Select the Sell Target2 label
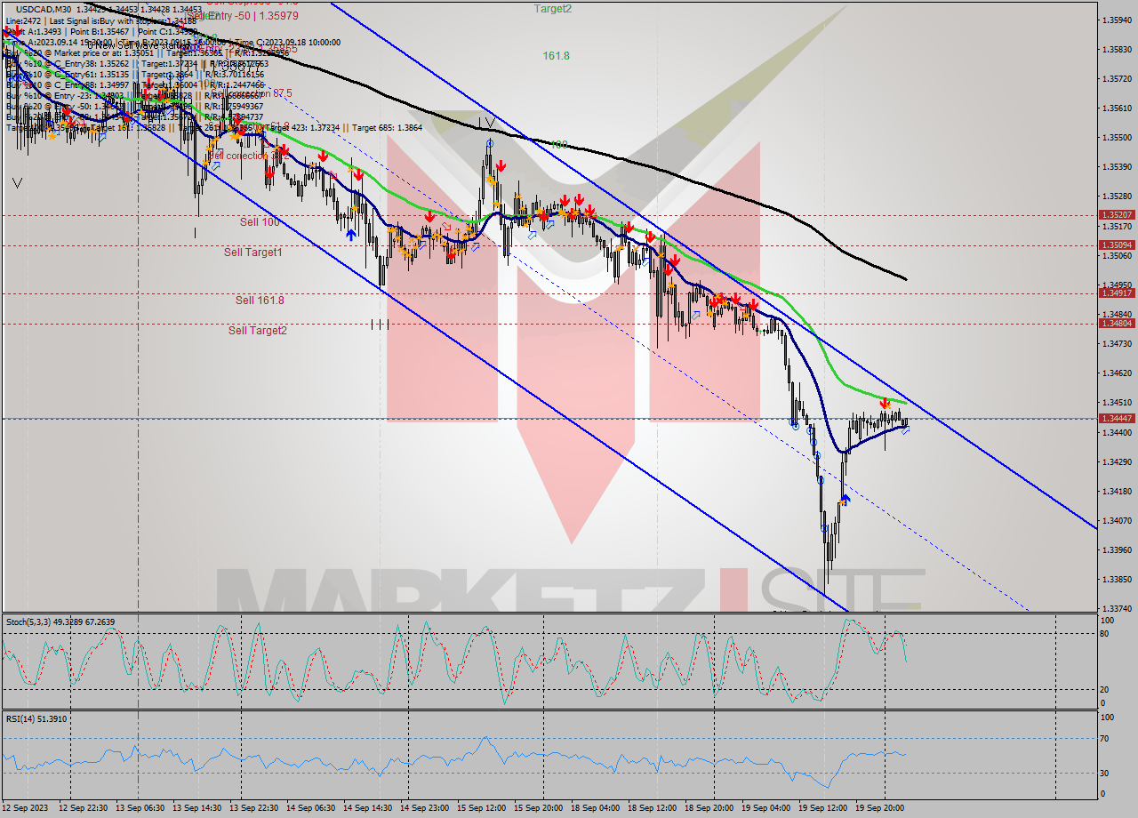The width and height of the screenshot is (1138, 818). (x=258, y=330)
